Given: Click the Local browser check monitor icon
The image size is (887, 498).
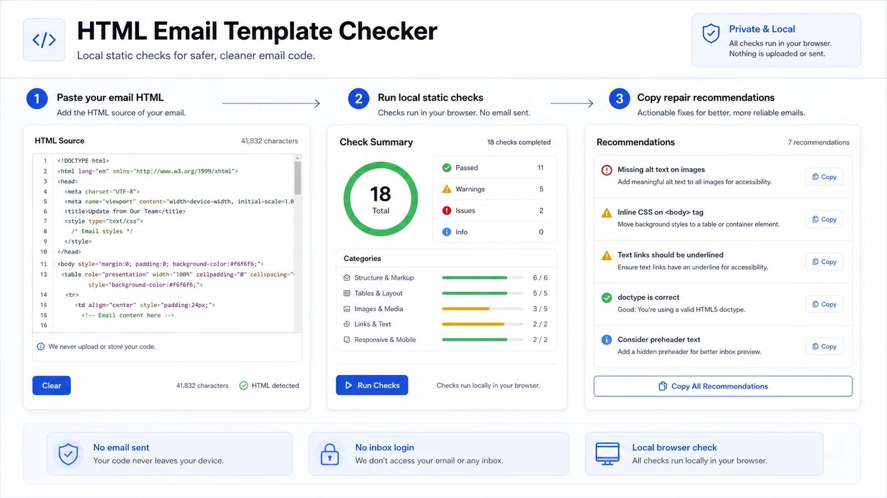Looking at the screenshot, I should click(608, 454).
